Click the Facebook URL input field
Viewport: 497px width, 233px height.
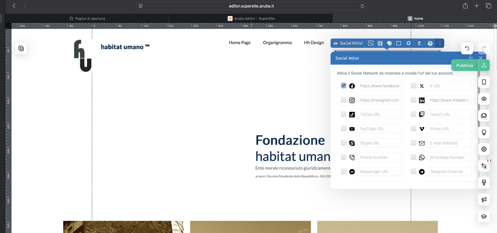tap(379, 86)
